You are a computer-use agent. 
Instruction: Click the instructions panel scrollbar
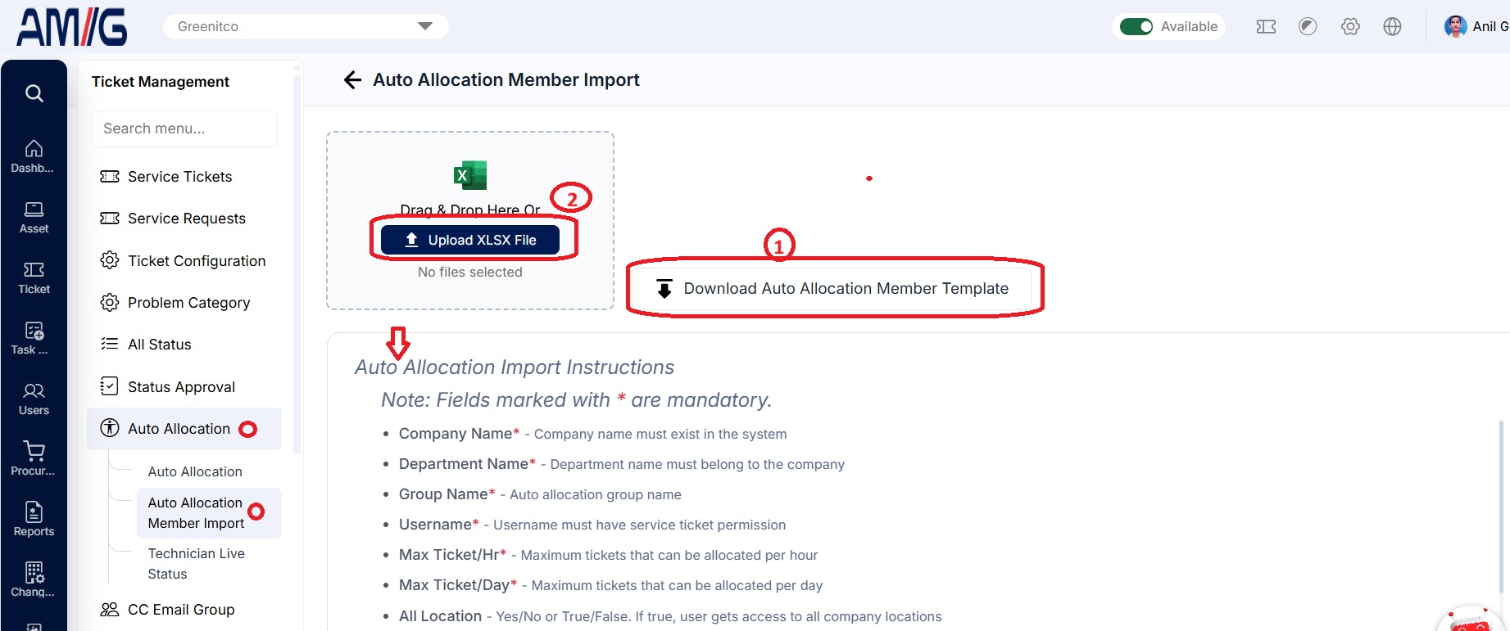[x=1503, y=507]
